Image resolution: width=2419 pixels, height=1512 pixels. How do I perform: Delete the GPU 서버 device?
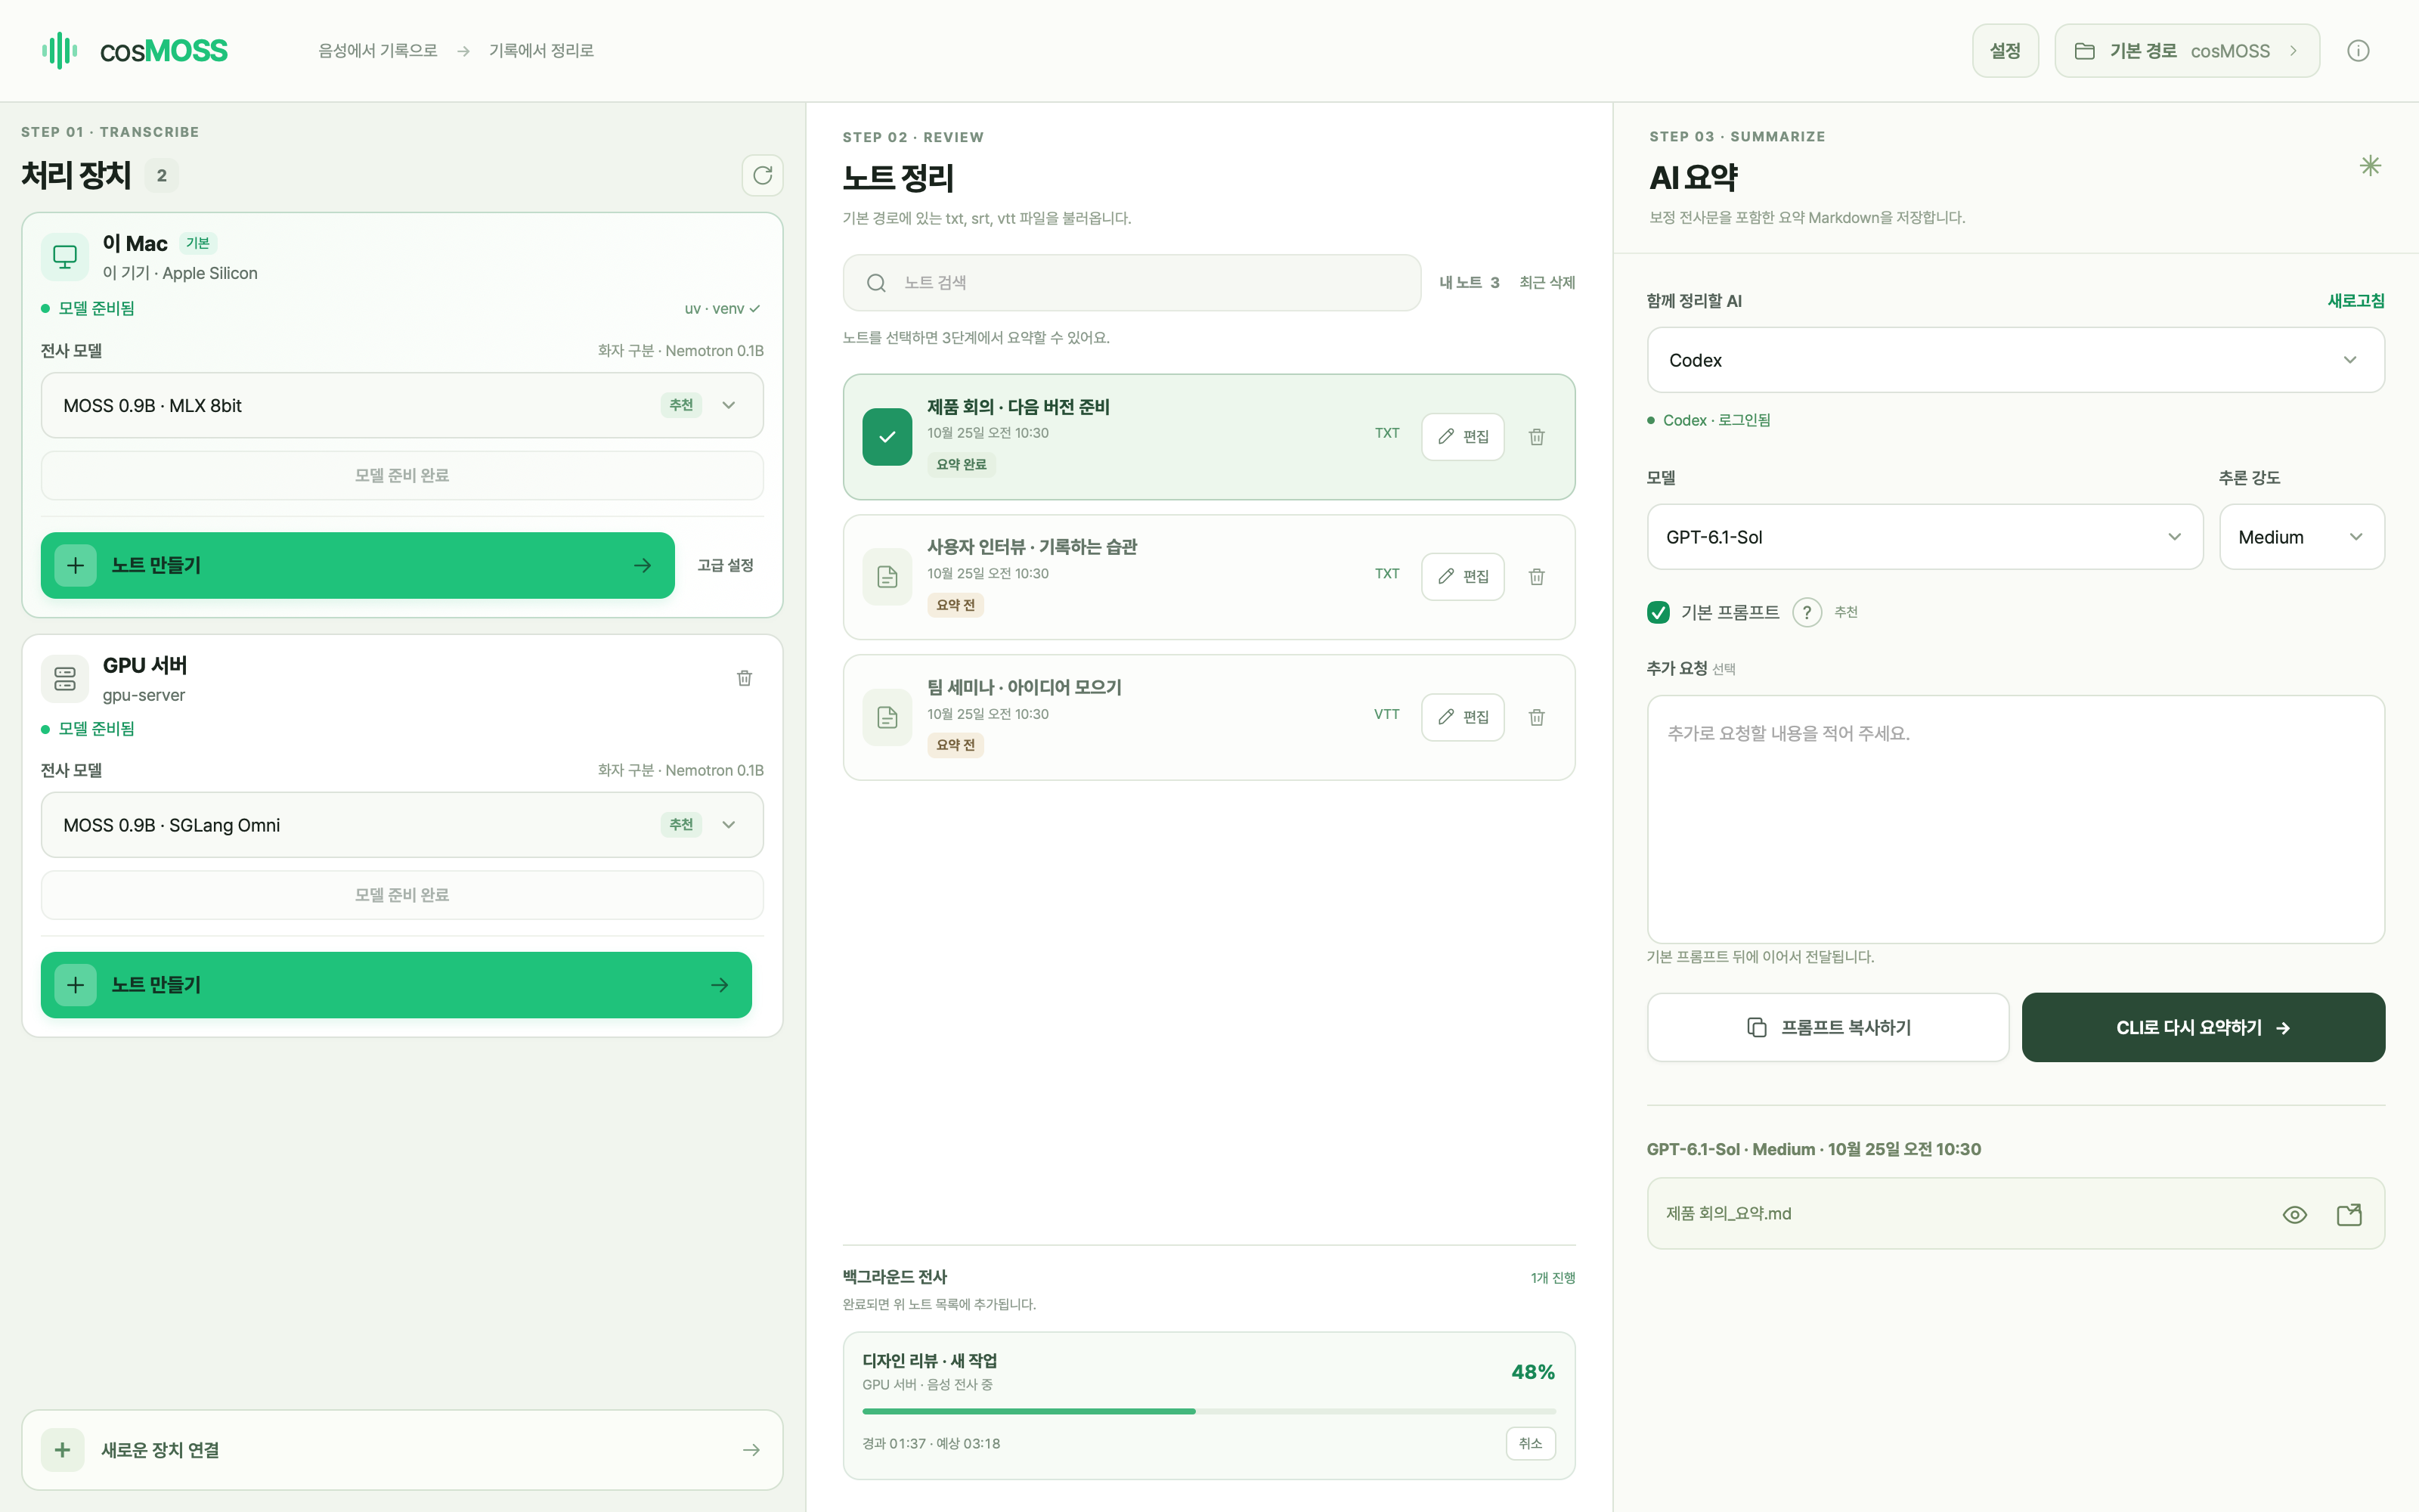click(x=745, y=679)
